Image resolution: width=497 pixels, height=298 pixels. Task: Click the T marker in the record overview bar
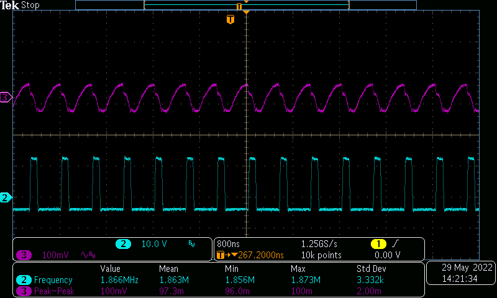(239, 6)
